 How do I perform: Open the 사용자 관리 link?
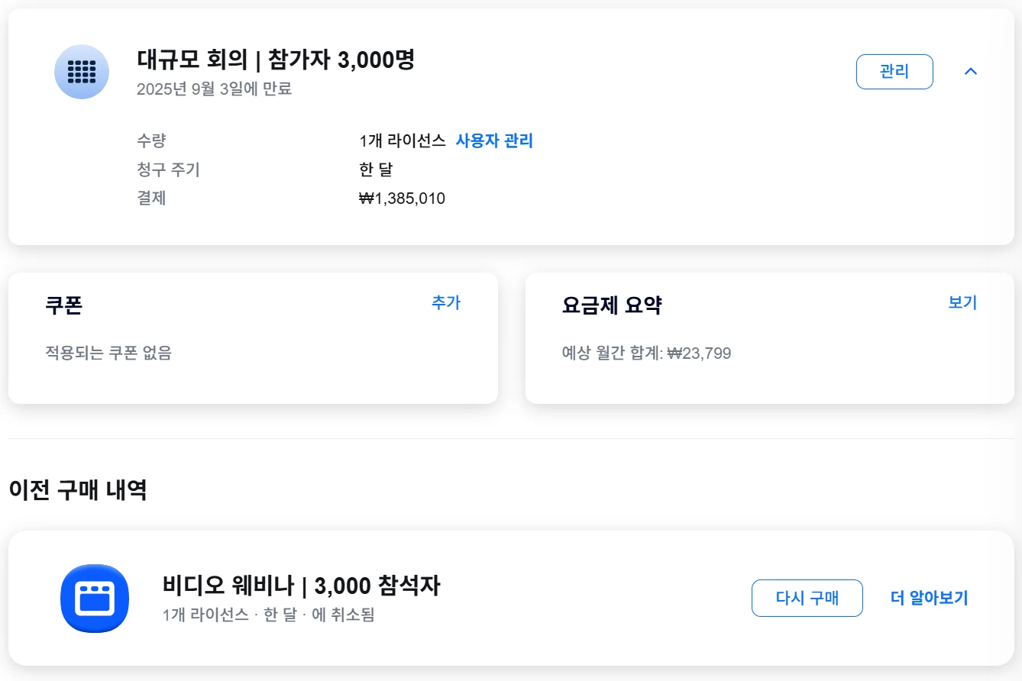pos(494,140)
